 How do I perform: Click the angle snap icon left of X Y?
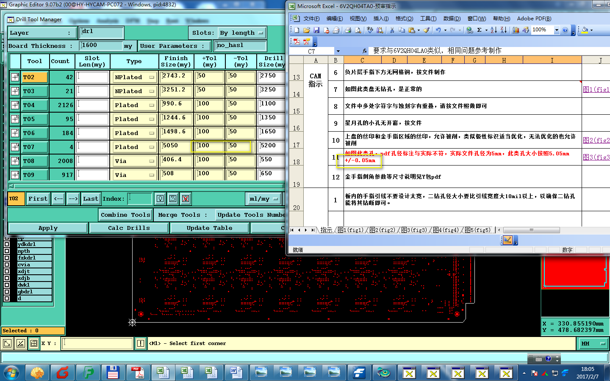point(20,343)
